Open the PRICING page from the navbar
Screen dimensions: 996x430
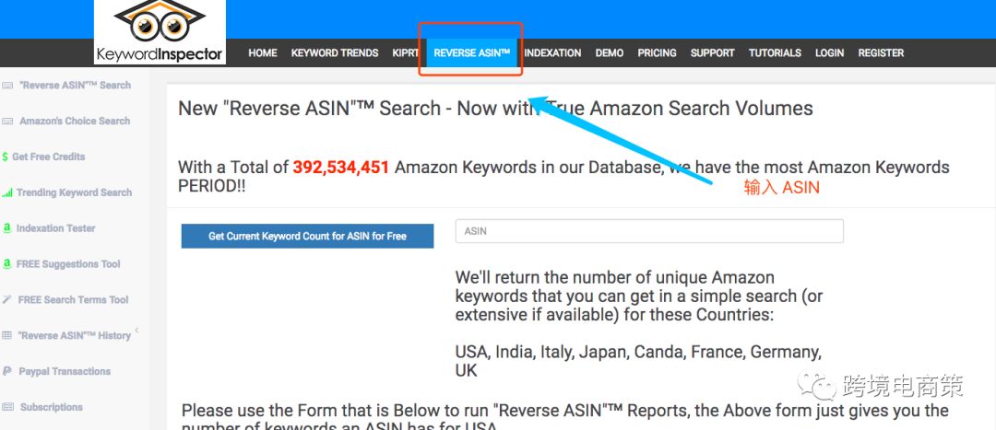657,53
